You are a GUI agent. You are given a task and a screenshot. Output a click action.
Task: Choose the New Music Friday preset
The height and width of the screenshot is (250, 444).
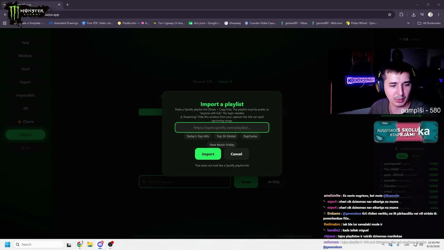pos(222,145)
